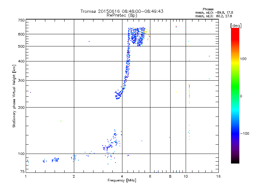Click the lone blue point near 2.5 MHz, 540 km

pyautogui.click(x=89, y=42)
